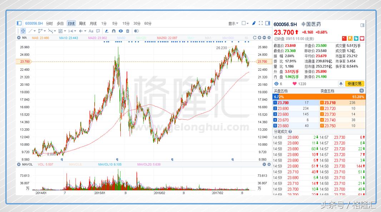Select the highlighter pencil tool
Image resolution: width=381 pixels, height=212 pixels.
[107, 31]
